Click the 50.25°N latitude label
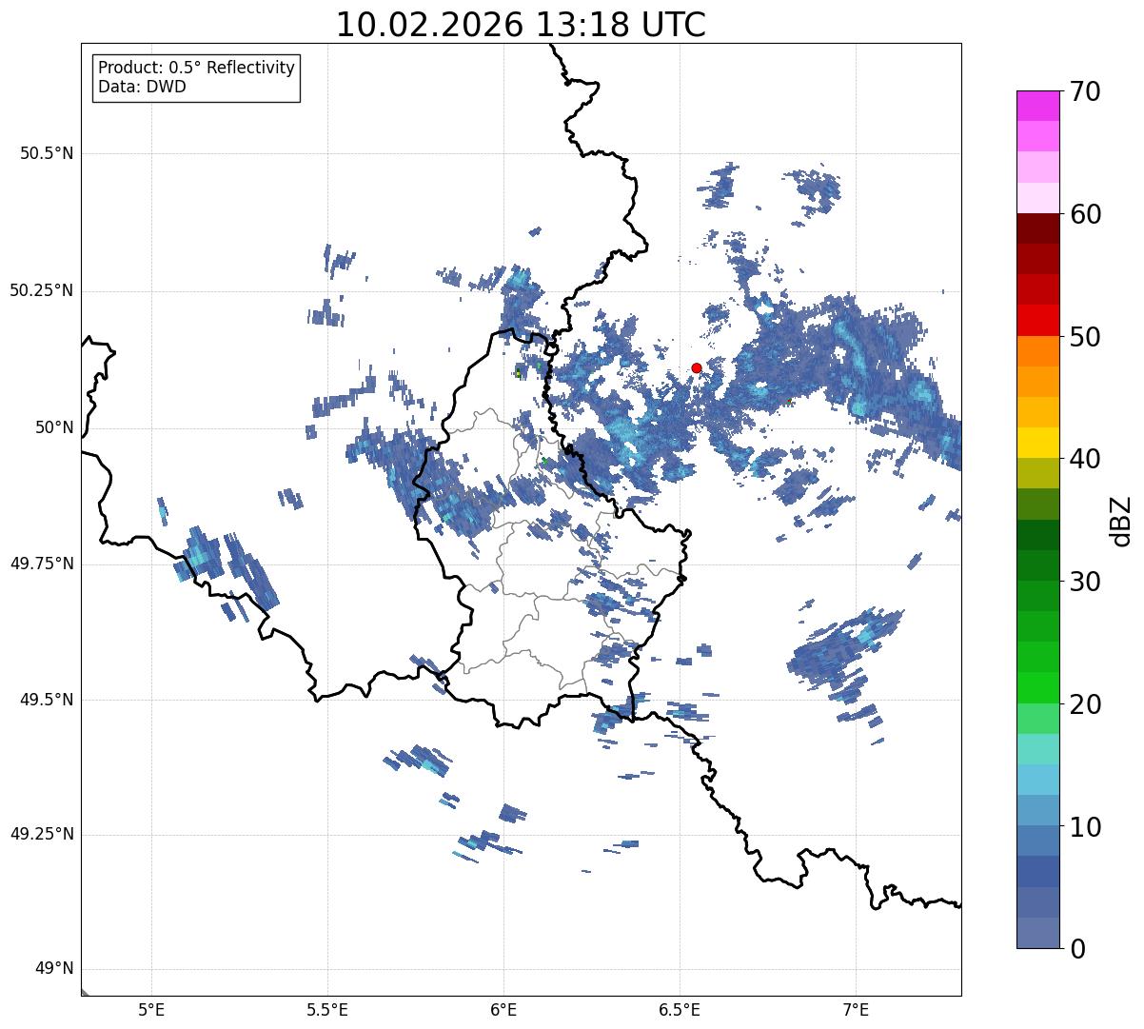 point(41,290)
